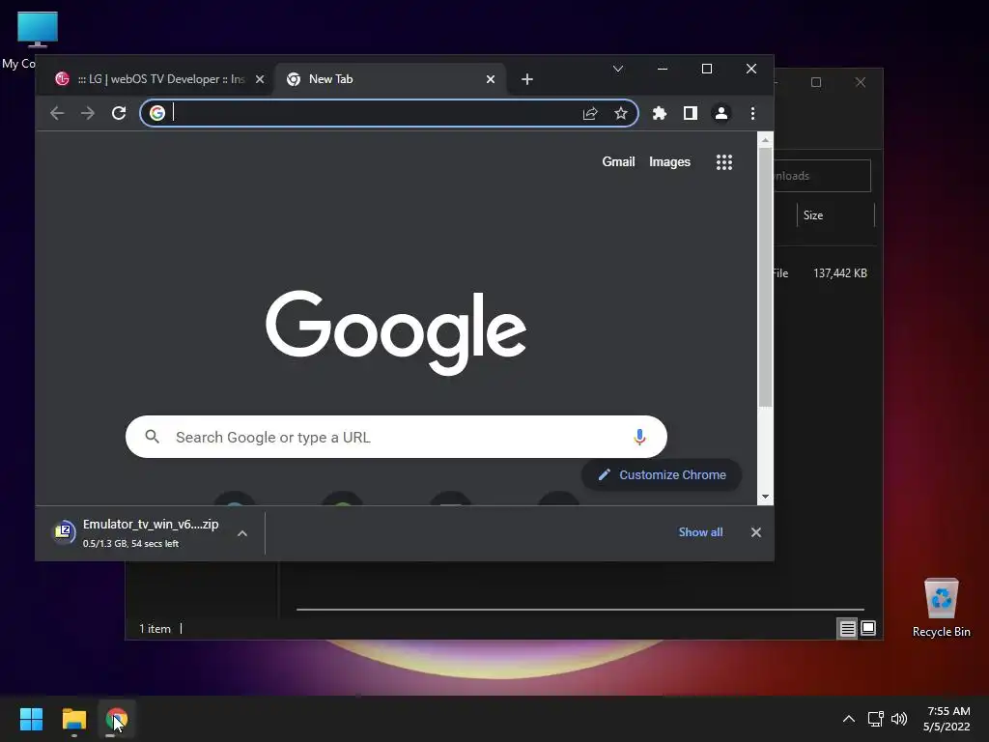This screenshot has width=989, height=742.
Task: Open the tab search dropdown
Action: (618, 69)
